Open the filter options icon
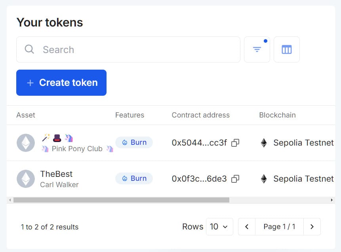Viewport: 341px width, 252px height. coord(257,49)
